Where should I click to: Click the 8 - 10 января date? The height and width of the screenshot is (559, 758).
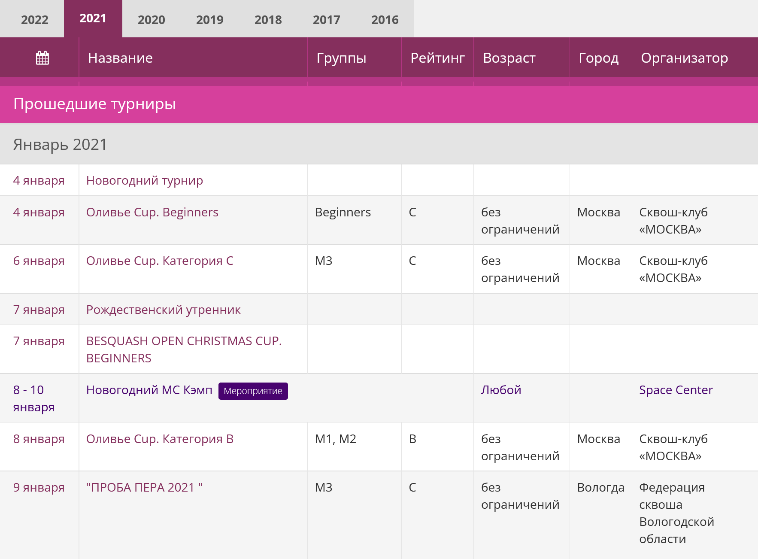click(x=34, y=398)
